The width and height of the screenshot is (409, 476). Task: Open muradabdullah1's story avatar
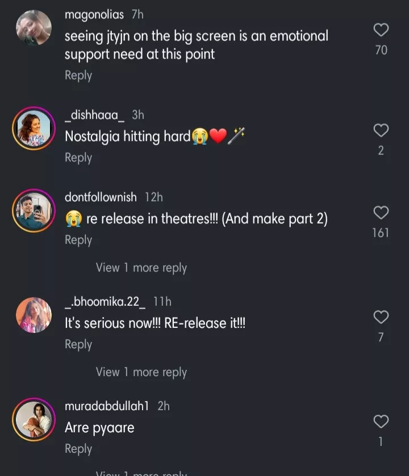[x=34, y=419]
